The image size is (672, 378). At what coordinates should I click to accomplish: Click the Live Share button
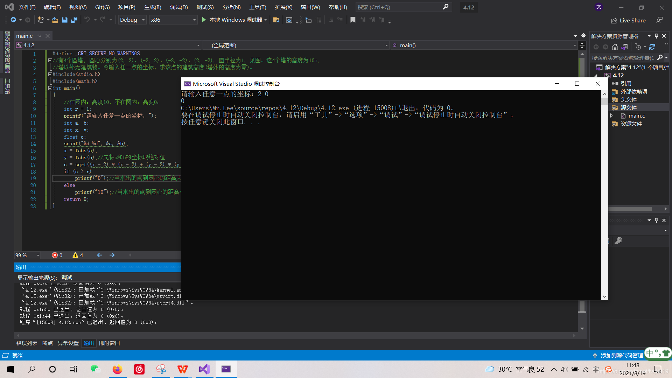point(629,20)
